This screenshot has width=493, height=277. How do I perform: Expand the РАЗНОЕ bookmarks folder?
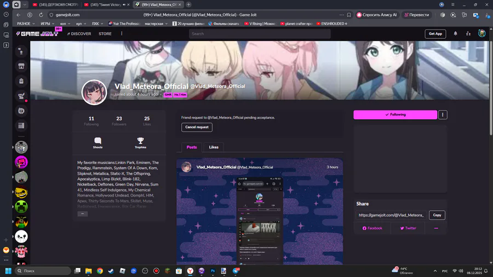click(x=26, y=24)
